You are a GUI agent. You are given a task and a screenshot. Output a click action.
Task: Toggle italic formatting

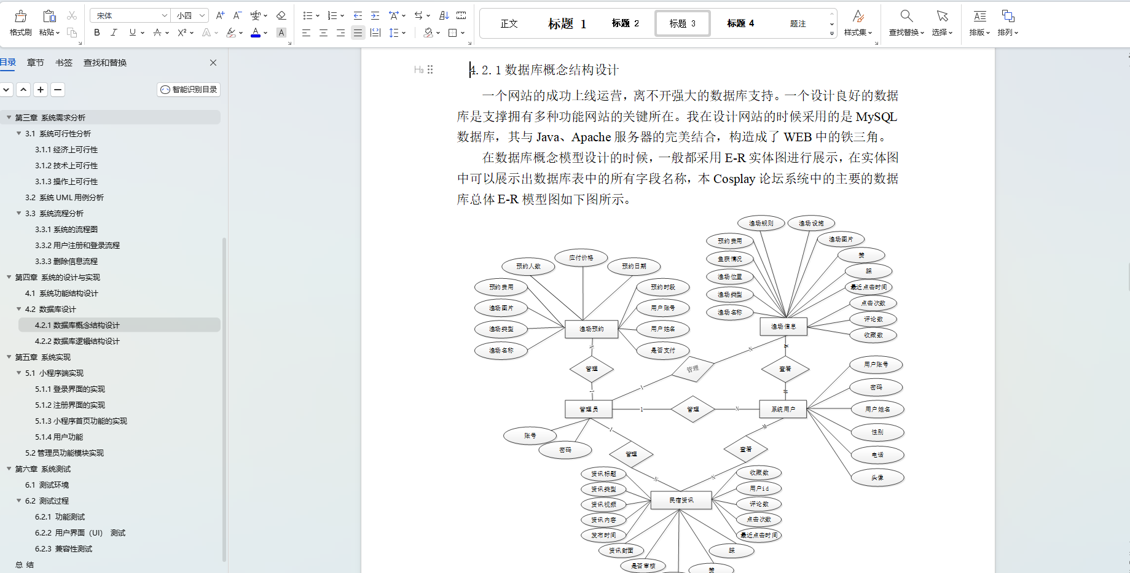[x=114, y=33]
